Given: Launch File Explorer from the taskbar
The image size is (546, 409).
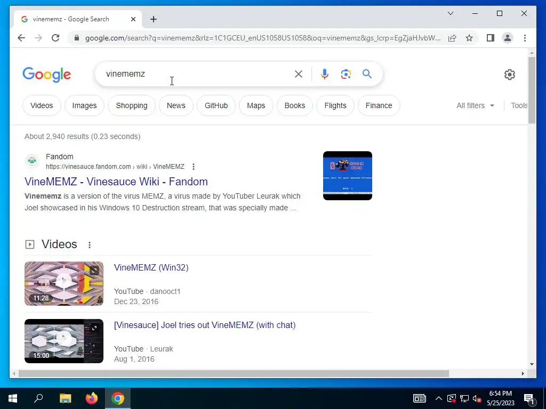Looking at the screenshot, I should pos(65,398).
